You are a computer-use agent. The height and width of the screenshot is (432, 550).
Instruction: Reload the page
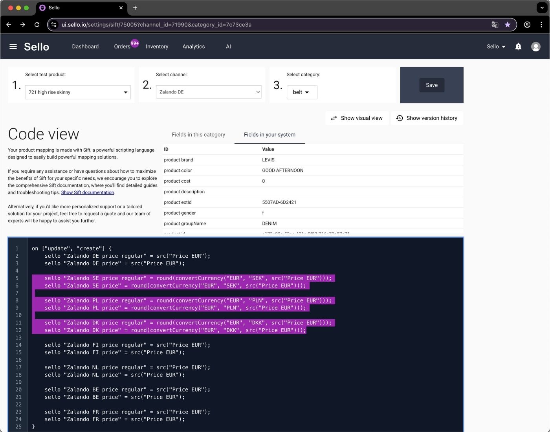tap(37, 24)
